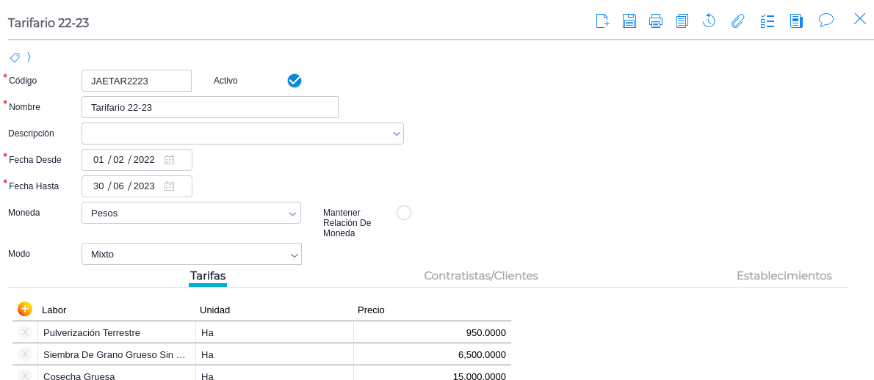Save the tarifario with the floppy disk icon
Viewport: 874px width, 380px height.
[x=629, y=21]
